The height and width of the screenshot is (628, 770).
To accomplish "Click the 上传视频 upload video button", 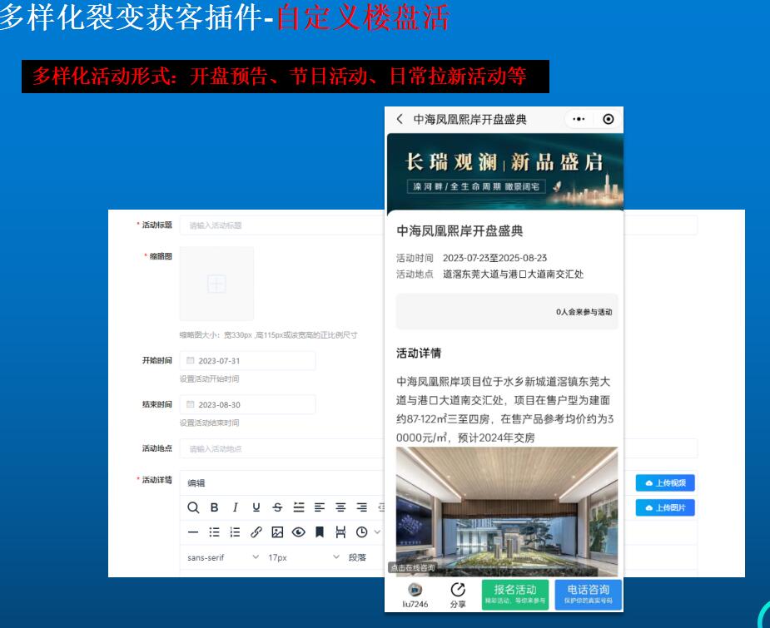I will point(665,483).
